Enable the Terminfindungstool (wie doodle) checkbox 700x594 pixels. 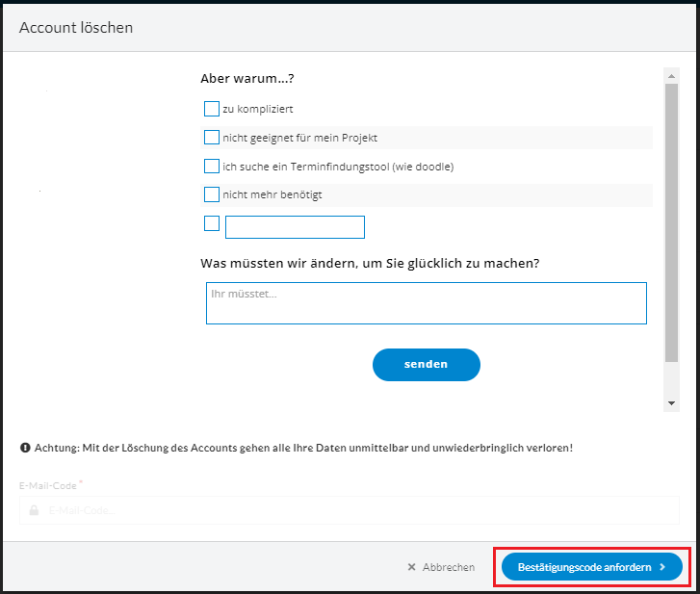pyautogui.click(x=212, y=167)
